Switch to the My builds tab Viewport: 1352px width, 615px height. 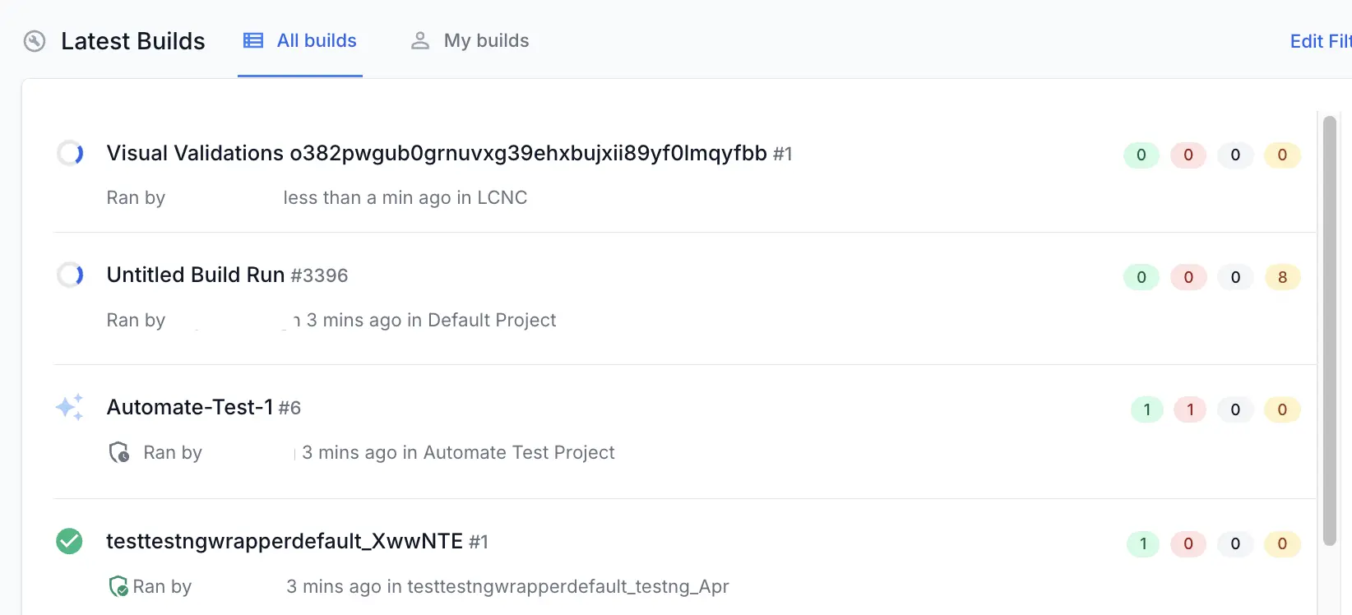pos(486,41)
